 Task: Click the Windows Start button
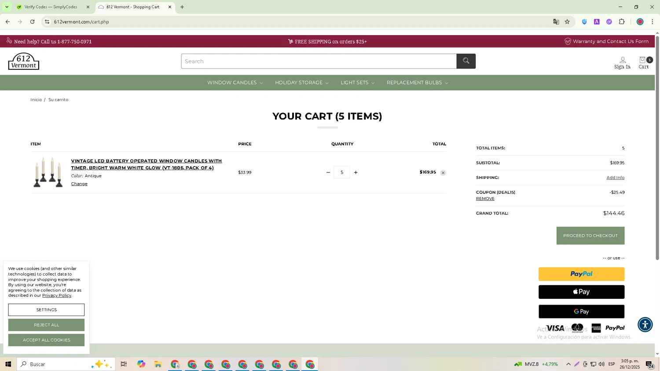pos(8,364)
